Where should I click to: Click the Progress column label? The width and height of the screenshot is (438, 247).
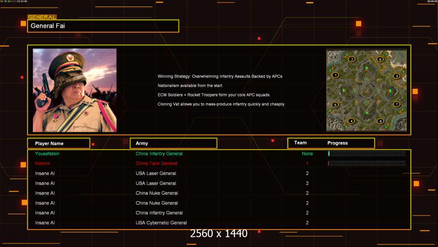click(x=337, y=143)
